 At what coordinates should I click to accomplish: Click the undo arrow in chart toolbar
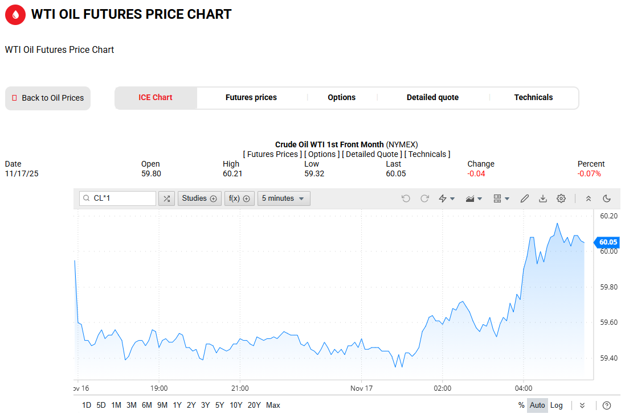click(x=406, y=198)
